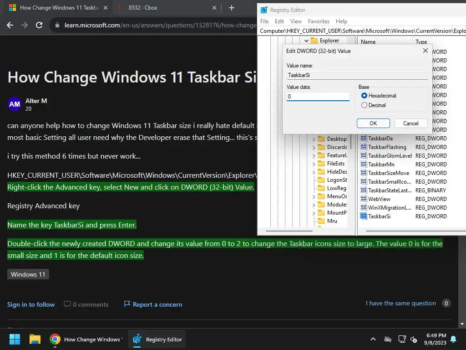The width and height of the screenshot is (466, 350).
Task: Reload the Chrome page
Action: 39,25
